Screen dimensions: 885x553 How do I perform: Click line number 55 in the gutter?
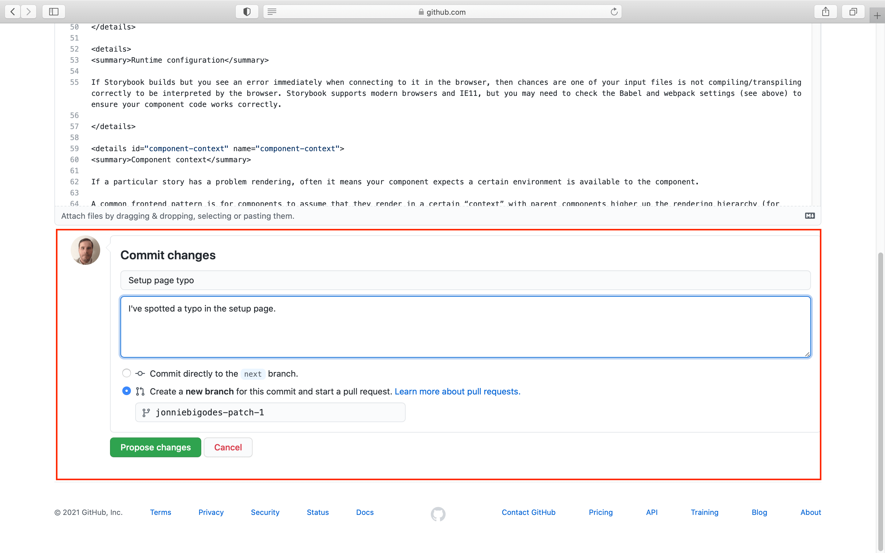[x=74, y=82]
